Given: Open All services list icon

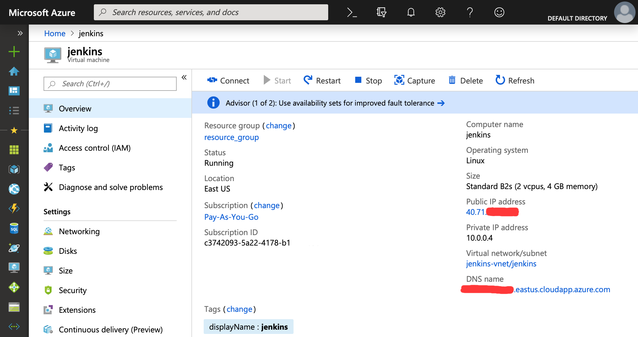Looking at the screenshot, I should pyautogui.click(x=14, y=110).
